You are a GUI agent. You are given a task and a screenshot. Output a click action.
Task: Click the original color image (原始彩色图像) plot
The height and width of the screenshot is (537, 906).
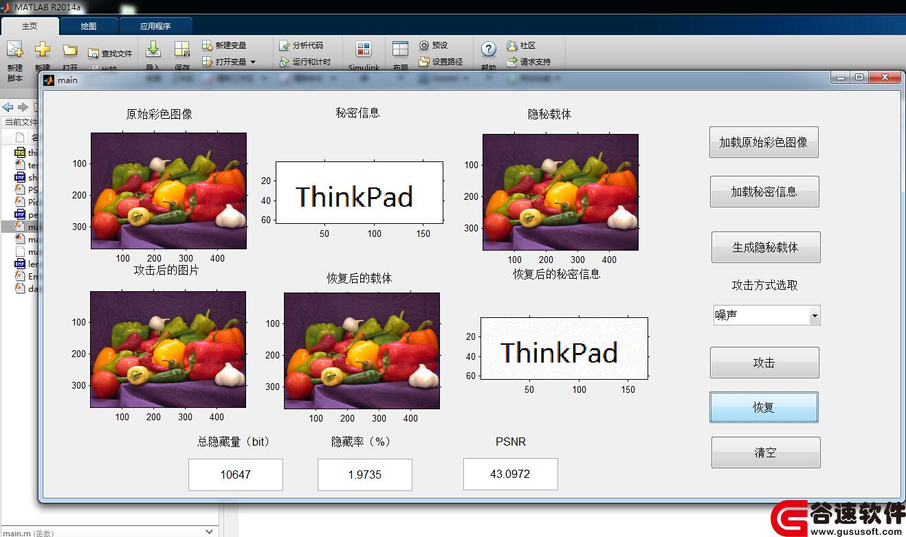click(x=168, y=191)
